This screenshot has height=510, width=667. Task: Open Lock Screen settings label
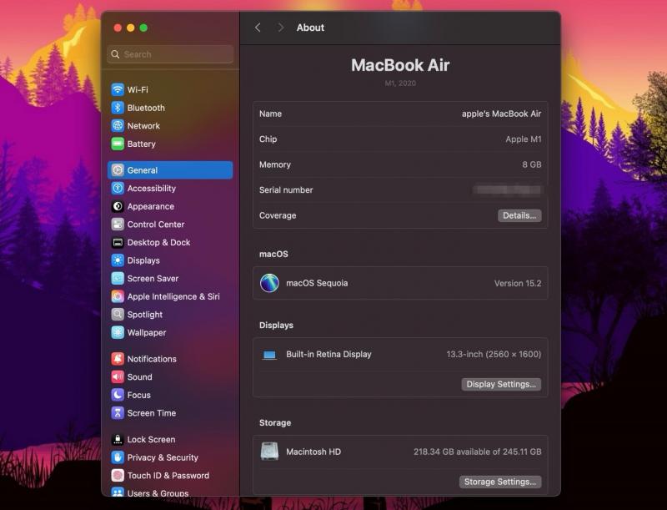pyautogui.click(x=151, y=439)
